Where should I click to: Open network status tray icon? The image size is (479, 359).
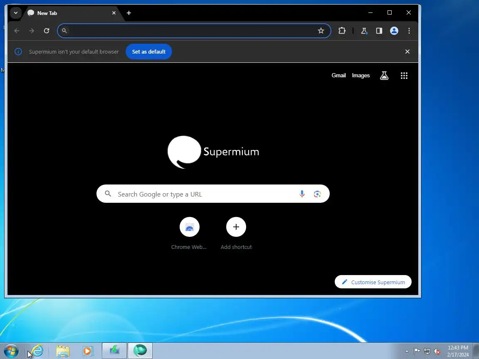427,351
